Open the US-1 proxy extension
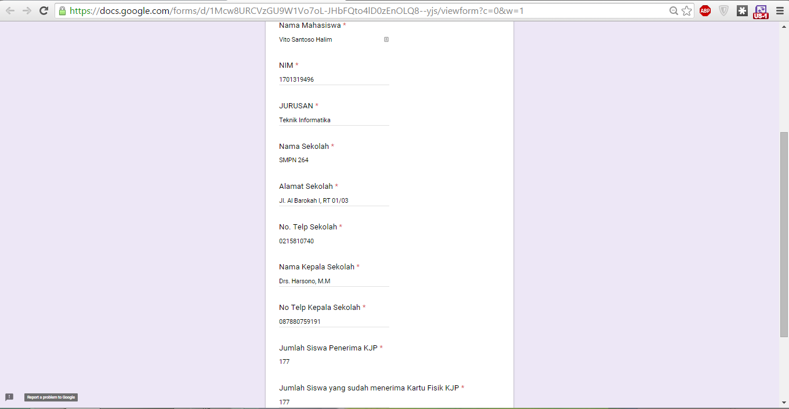 pos(761,12)
